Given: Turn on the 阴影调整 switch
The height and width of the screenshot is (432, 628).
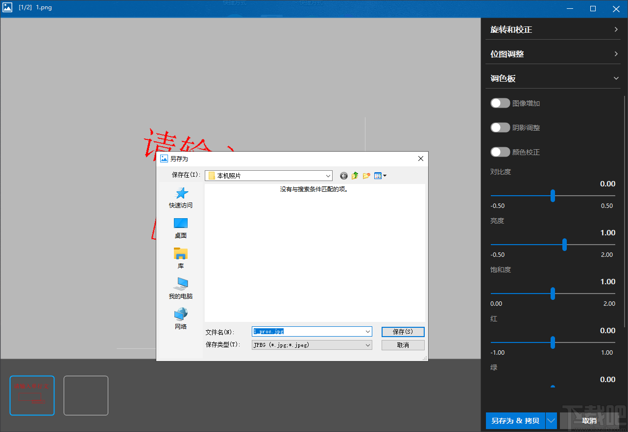Looking at the screenshot, I should (500, 128).
